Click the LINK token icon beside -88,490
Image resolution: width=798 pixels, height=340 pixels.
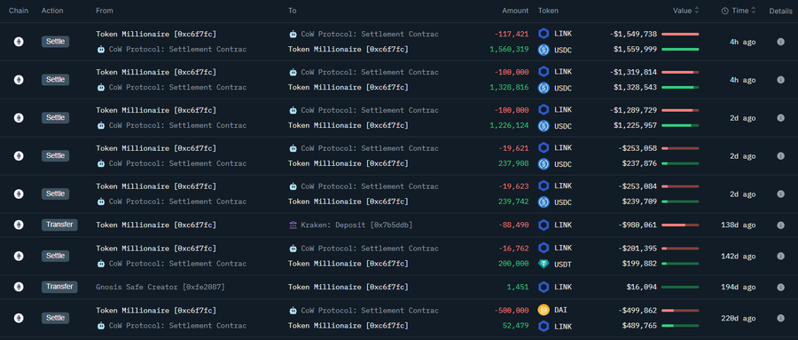544,225
